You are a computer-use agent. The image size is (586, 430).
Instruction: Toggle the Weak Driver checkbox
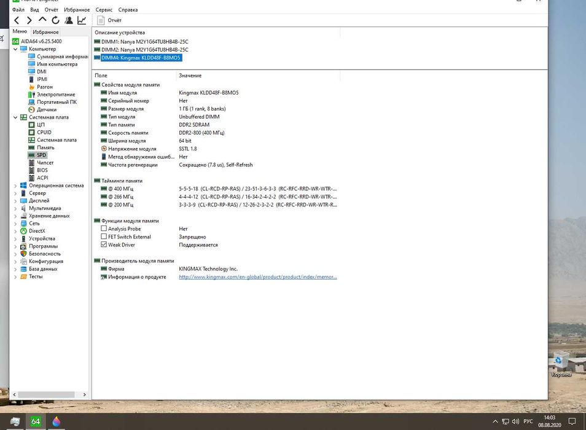click(x=104, y=244)
